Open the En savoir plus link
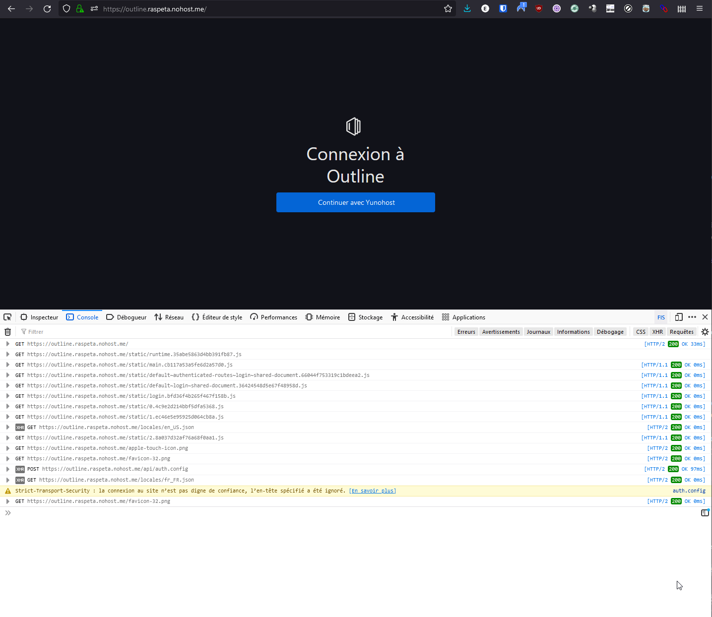 tap(373, 491)
